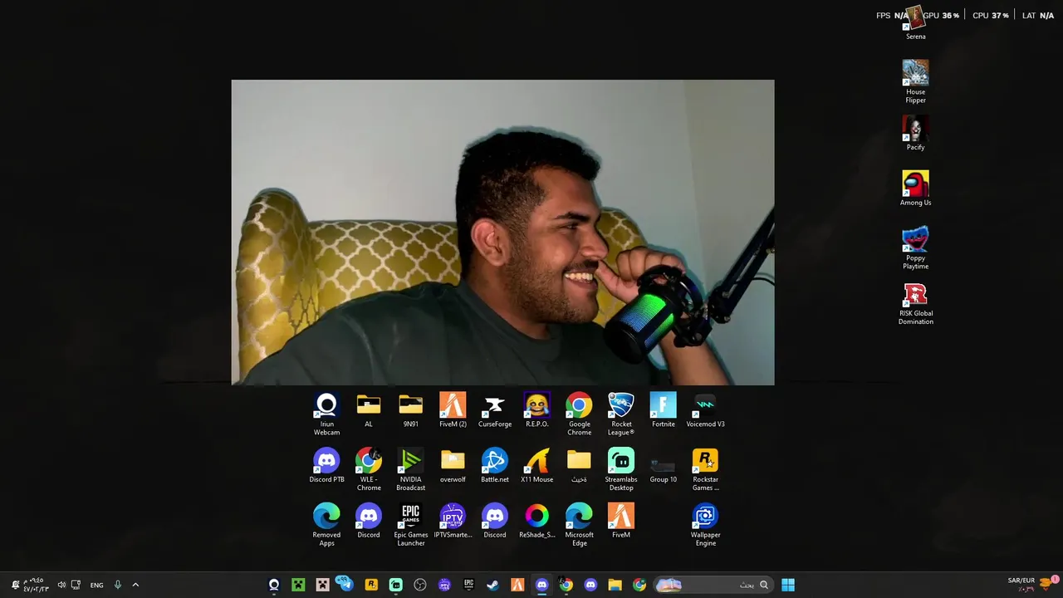Image resolution: width=1063 pixels, height=598 pixels.
Task: Open the SAR/EUR currency widget
Action: [1030, 585]
